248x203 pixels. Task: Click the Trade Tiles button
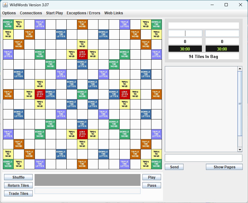pos(18,193)
